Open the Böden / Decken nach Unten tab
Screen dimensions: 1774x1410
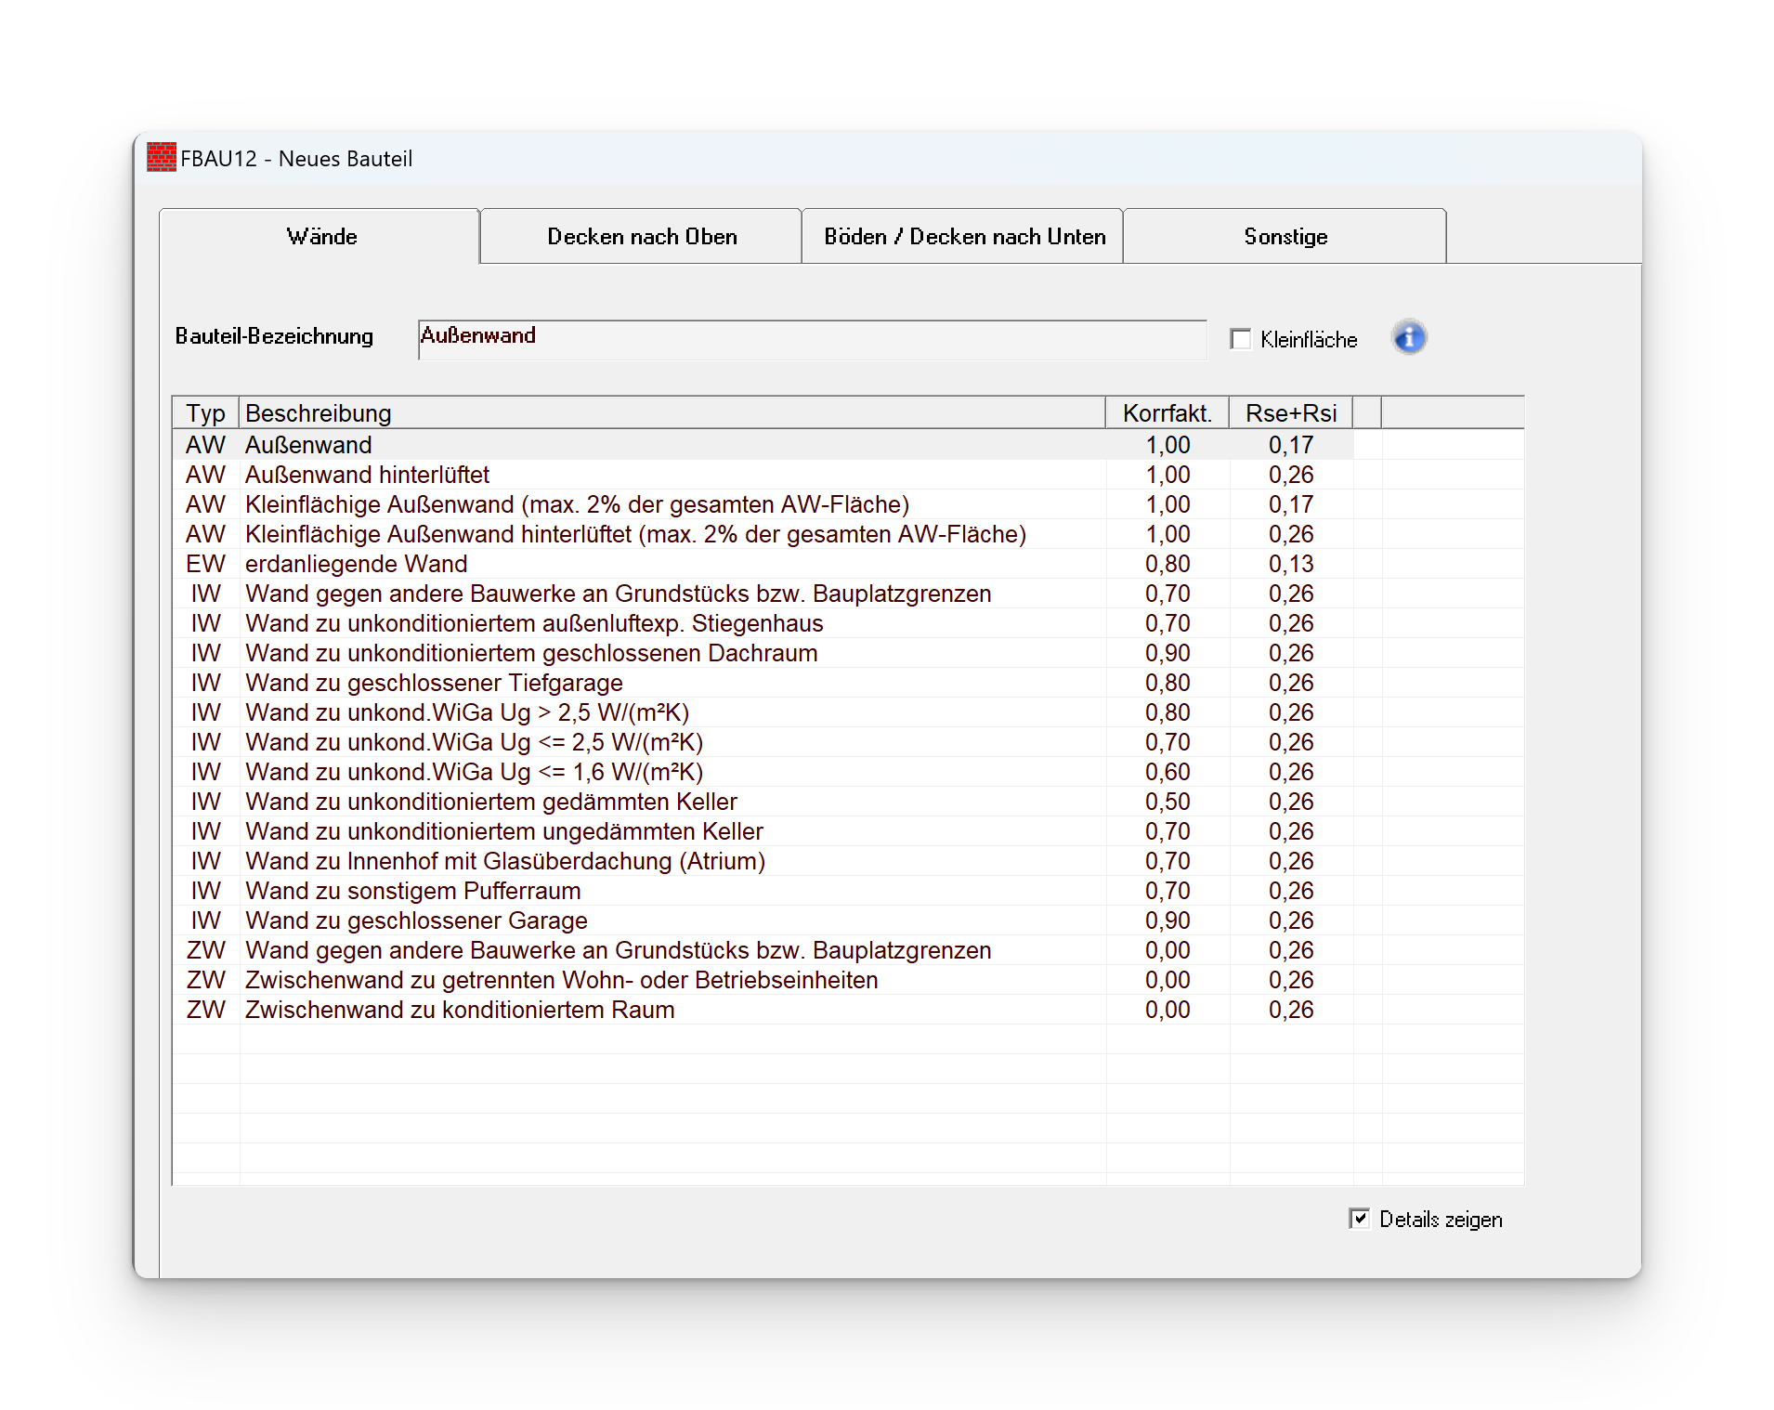[x=963, y=237]
